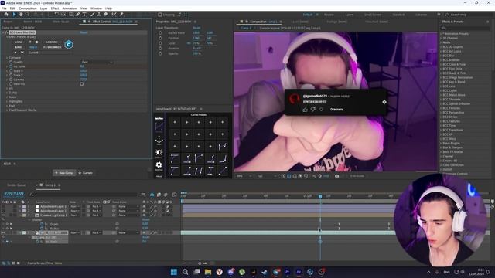The height and width of the screenshot is (278, 495).
Task: Open the File menu
Action: click(x=4, y=8)
